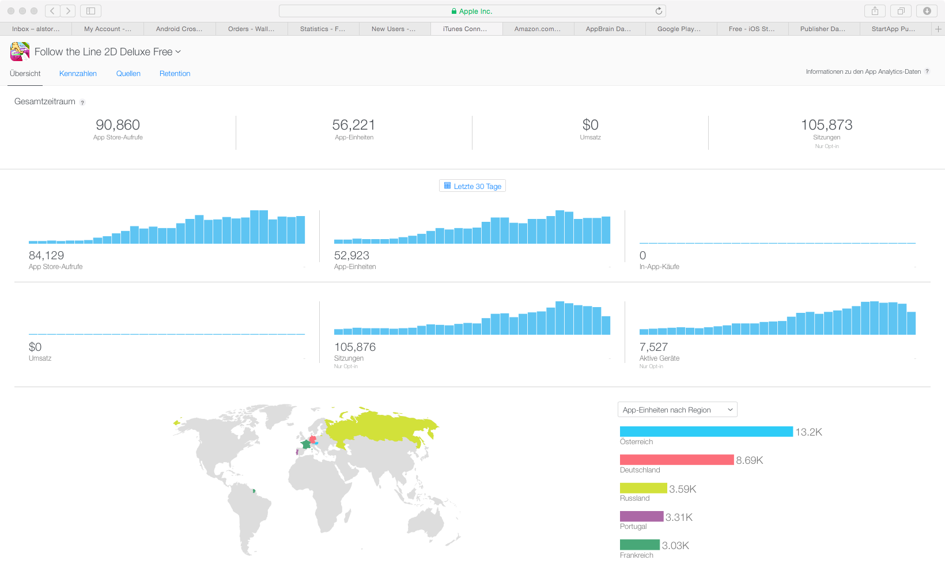Click France highlighted green on the map
This screenshot has height=575, width=945.
pos(306,444)
